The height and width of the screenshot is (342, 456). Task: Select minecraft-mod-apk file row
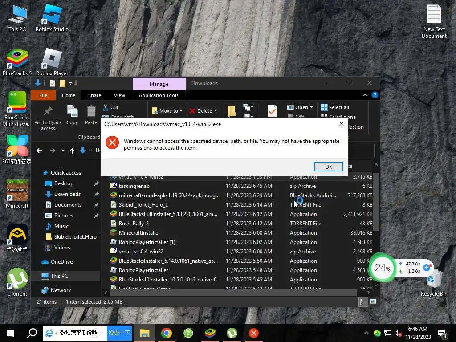[x=241, y=195]
